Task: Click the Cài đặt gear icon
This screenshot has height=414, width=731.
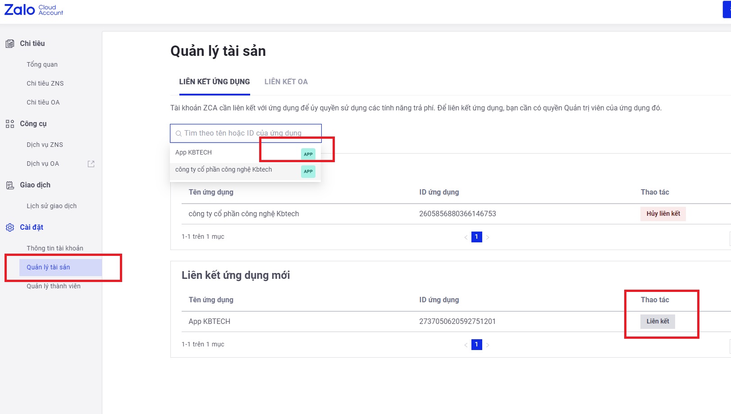Action: click(x=10, y=227)
